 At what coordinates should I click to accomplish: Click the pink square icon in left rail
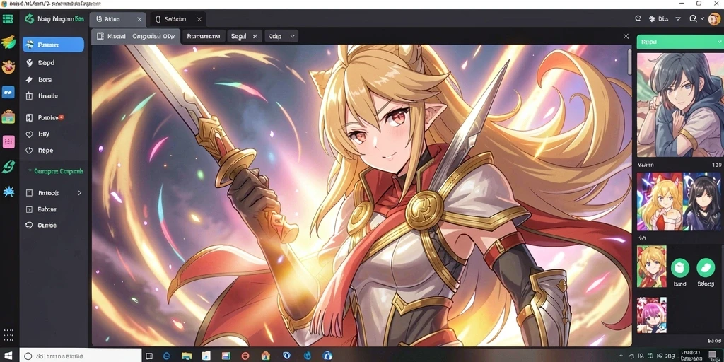8,142
